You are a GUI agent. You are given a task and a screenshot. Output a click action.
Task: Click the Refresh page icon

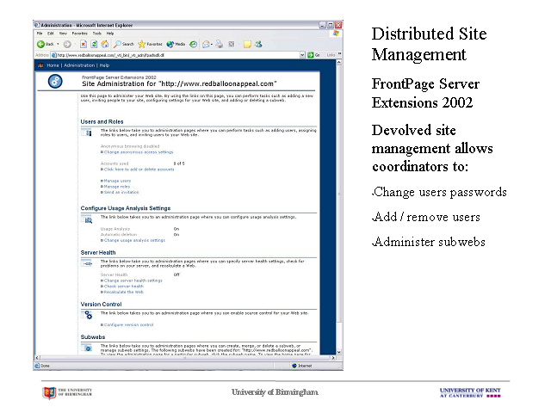pyautogui.click(x=94, y=44)
